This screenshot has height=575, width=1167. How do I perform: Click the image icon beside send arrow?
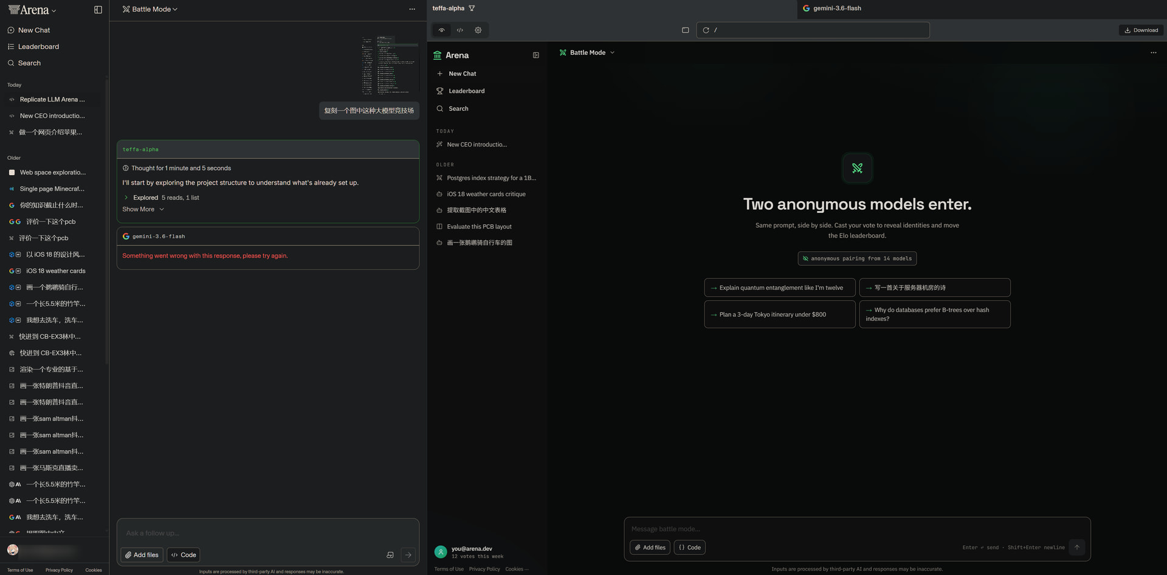click(390, 555)
